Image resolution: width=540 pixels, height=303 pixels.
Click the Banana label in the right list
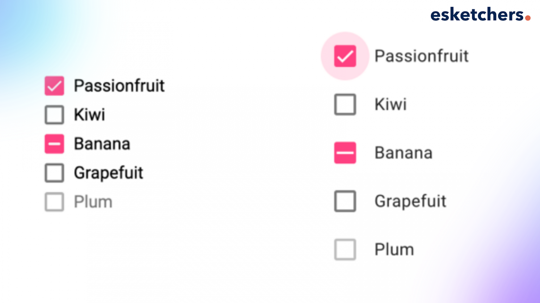403,153
